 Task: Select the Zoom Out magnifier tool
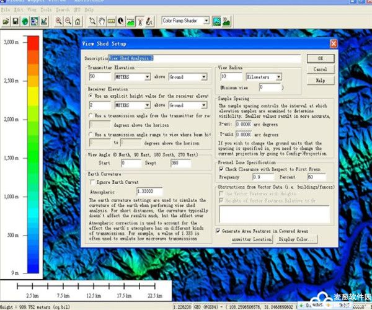coord(68,21)
